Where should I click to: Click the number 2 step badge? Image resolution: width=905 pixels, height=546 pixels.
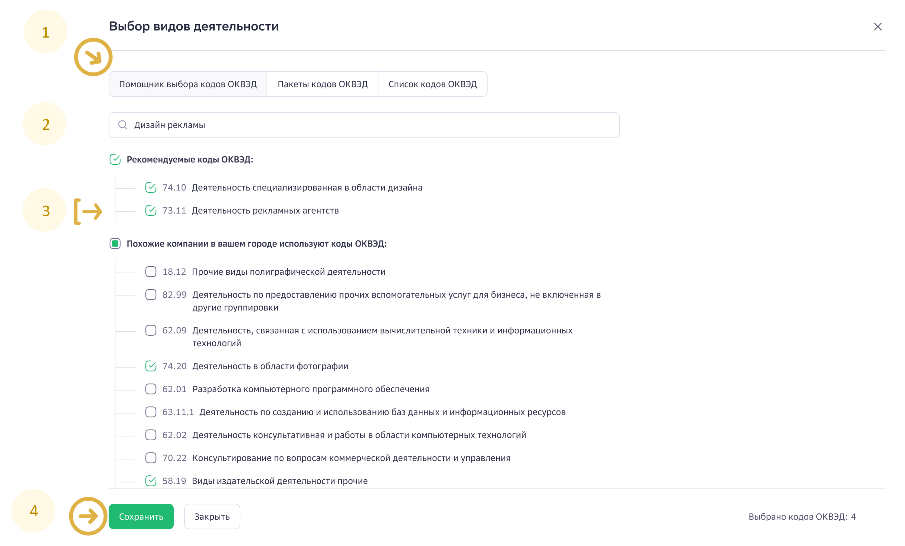(x=45, y=124)
